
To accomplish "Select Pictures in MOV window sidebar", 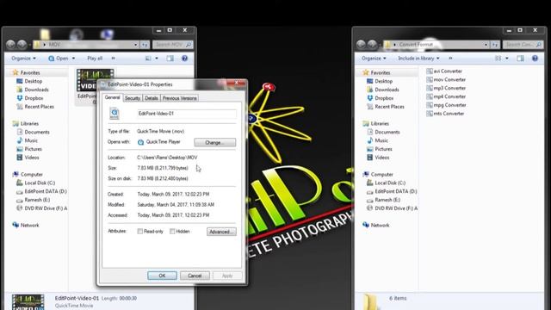I will coord(29,149).
